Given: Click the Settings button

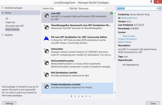Looking at the screenshot, I should pyautogui.click(x=9, y=103).
